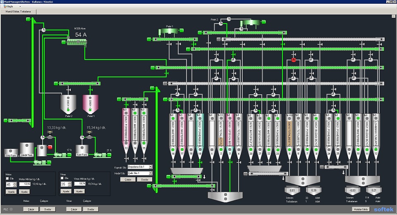Screen dimensions: 397x215
Task: Click the softek logo
Action: pyautogui.click(x=384, y=209)
